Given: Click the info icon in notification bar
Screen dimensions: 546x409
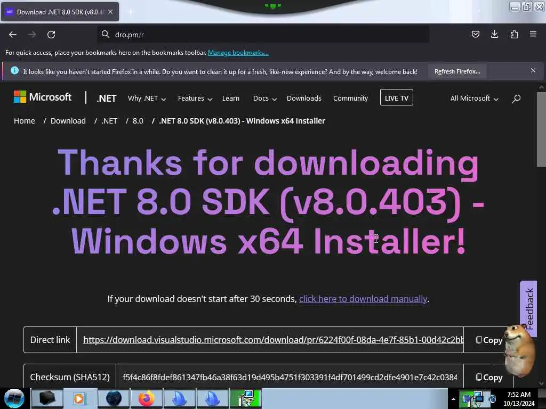Looking at the screenshot, I should coord(14,71).
